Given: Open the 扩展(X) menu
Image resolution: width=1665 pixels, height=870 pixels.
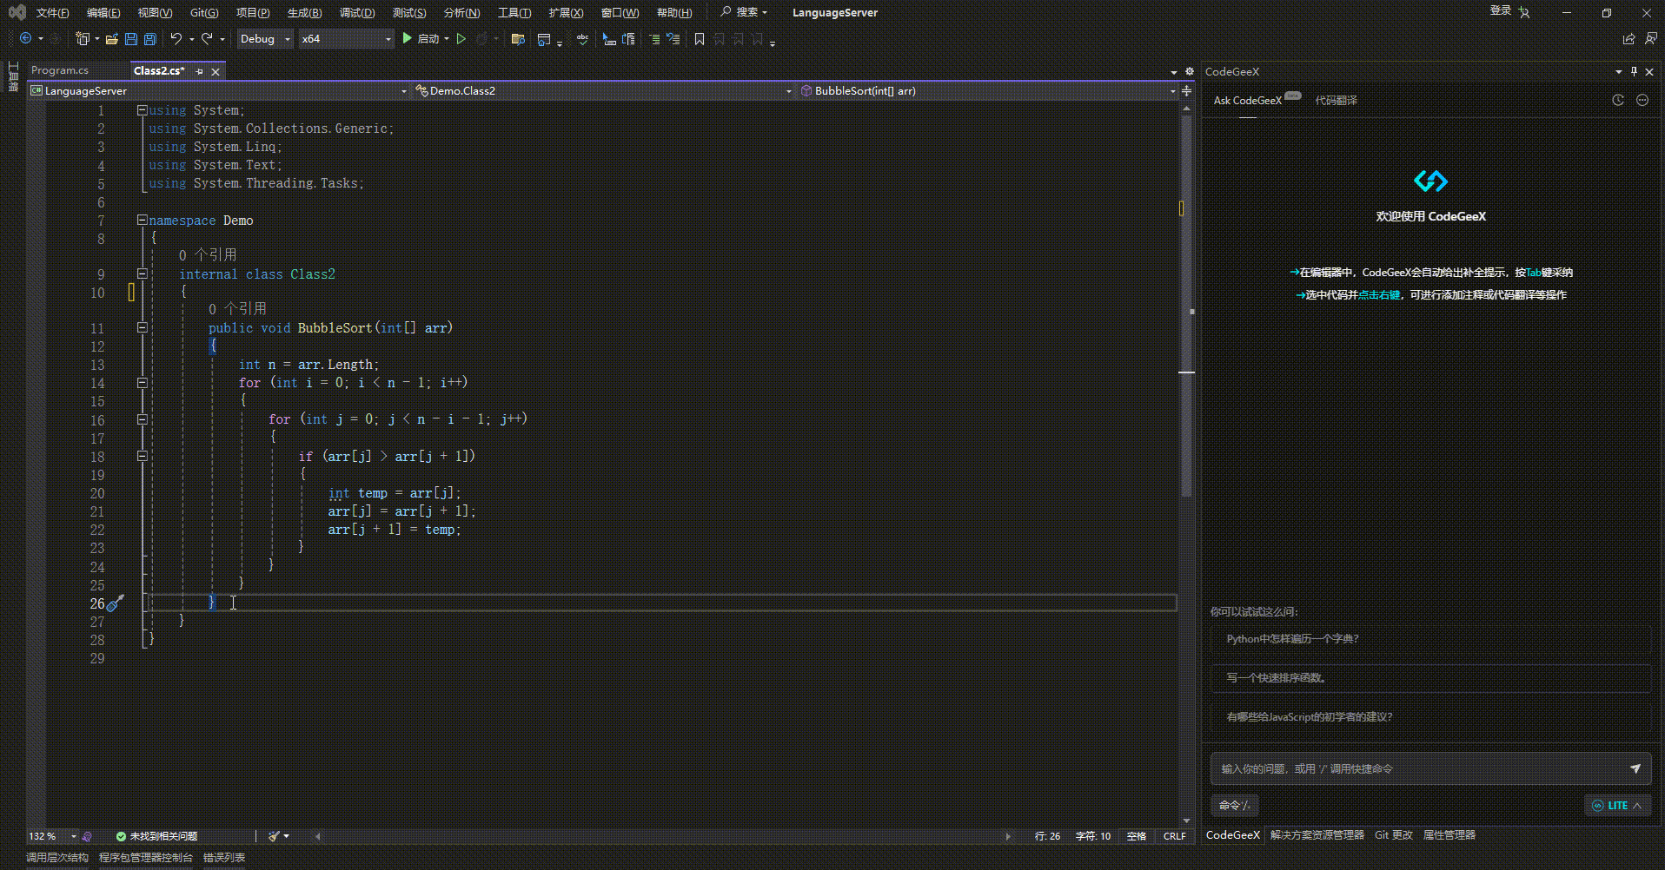Looking at the screenshot, I should 566,12.
